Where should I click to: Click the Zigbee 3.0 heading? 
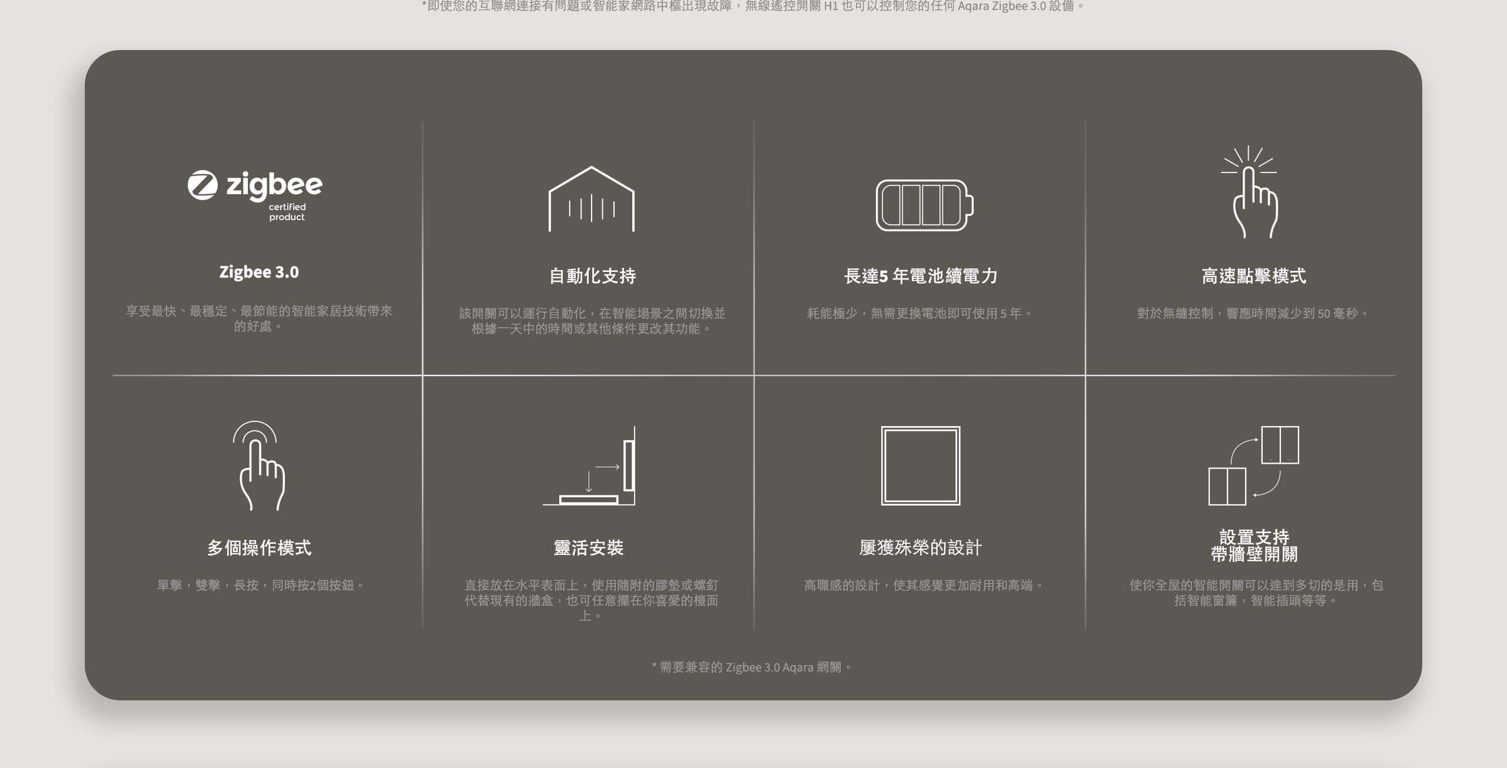tap(259, 272)
